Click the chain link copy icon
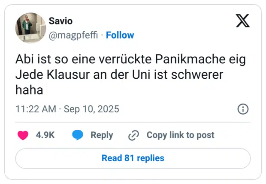266x184 pixels. [x=134, y=135]
